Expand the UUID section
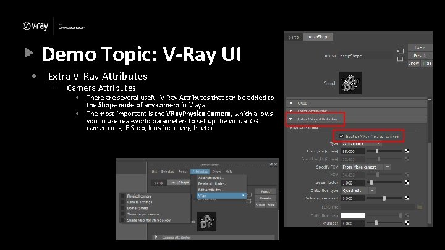The image size is (445, 250). [290, 103]
